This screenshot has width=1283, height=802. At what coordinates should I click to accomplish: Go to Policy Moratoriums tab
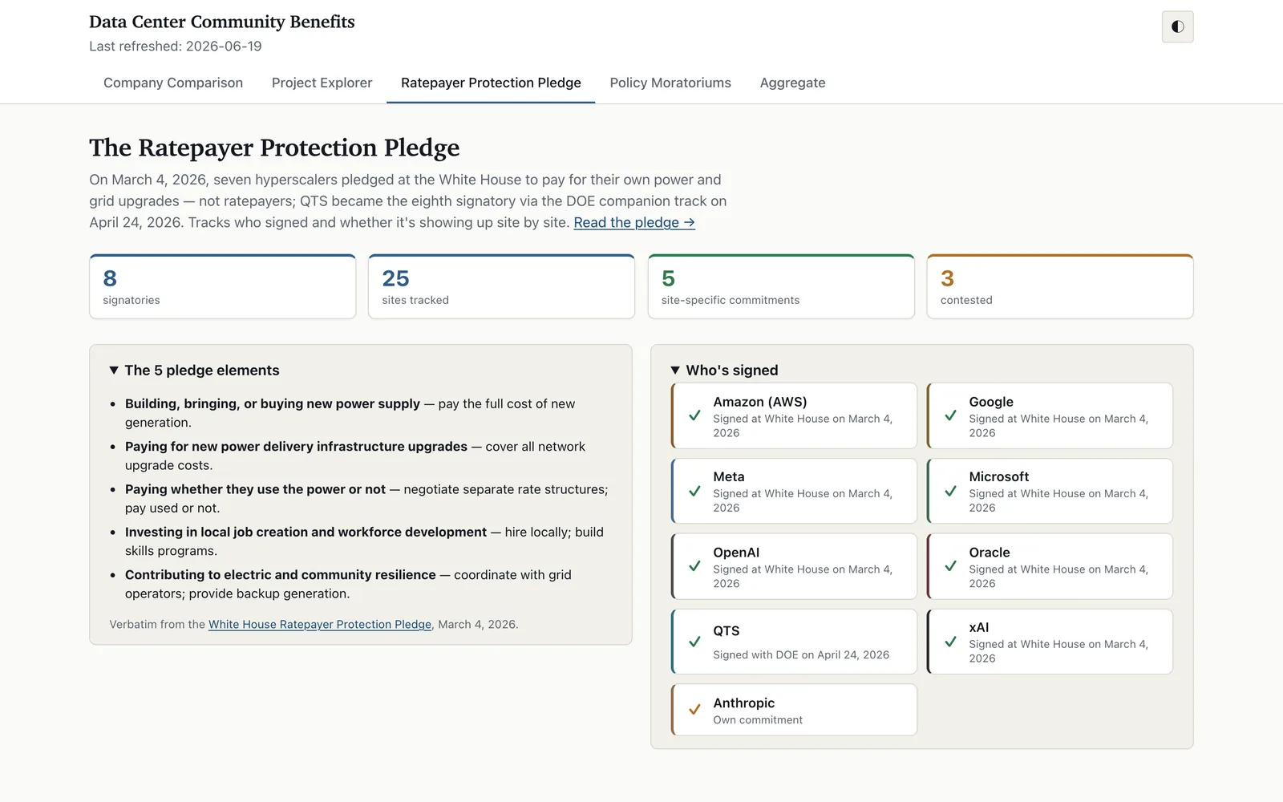pos(670,83)
